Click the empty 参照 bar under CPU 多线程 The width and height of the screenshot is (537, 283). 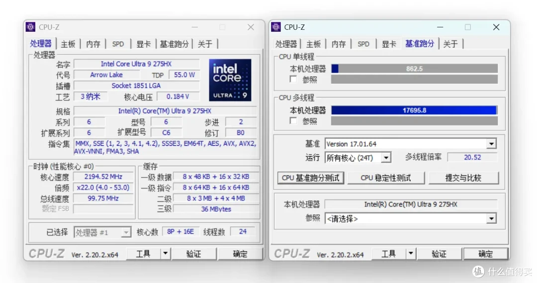(414, 121)
